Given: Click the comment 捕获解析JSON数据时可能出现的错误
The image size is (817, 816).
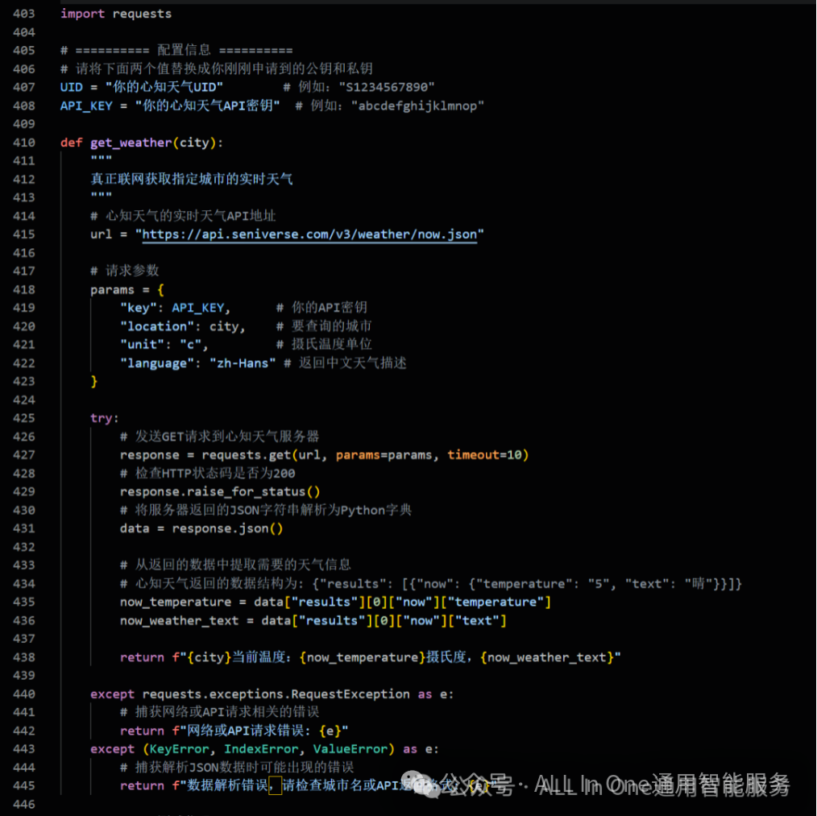Looking at the screenshot, I should tap(237, 767).
